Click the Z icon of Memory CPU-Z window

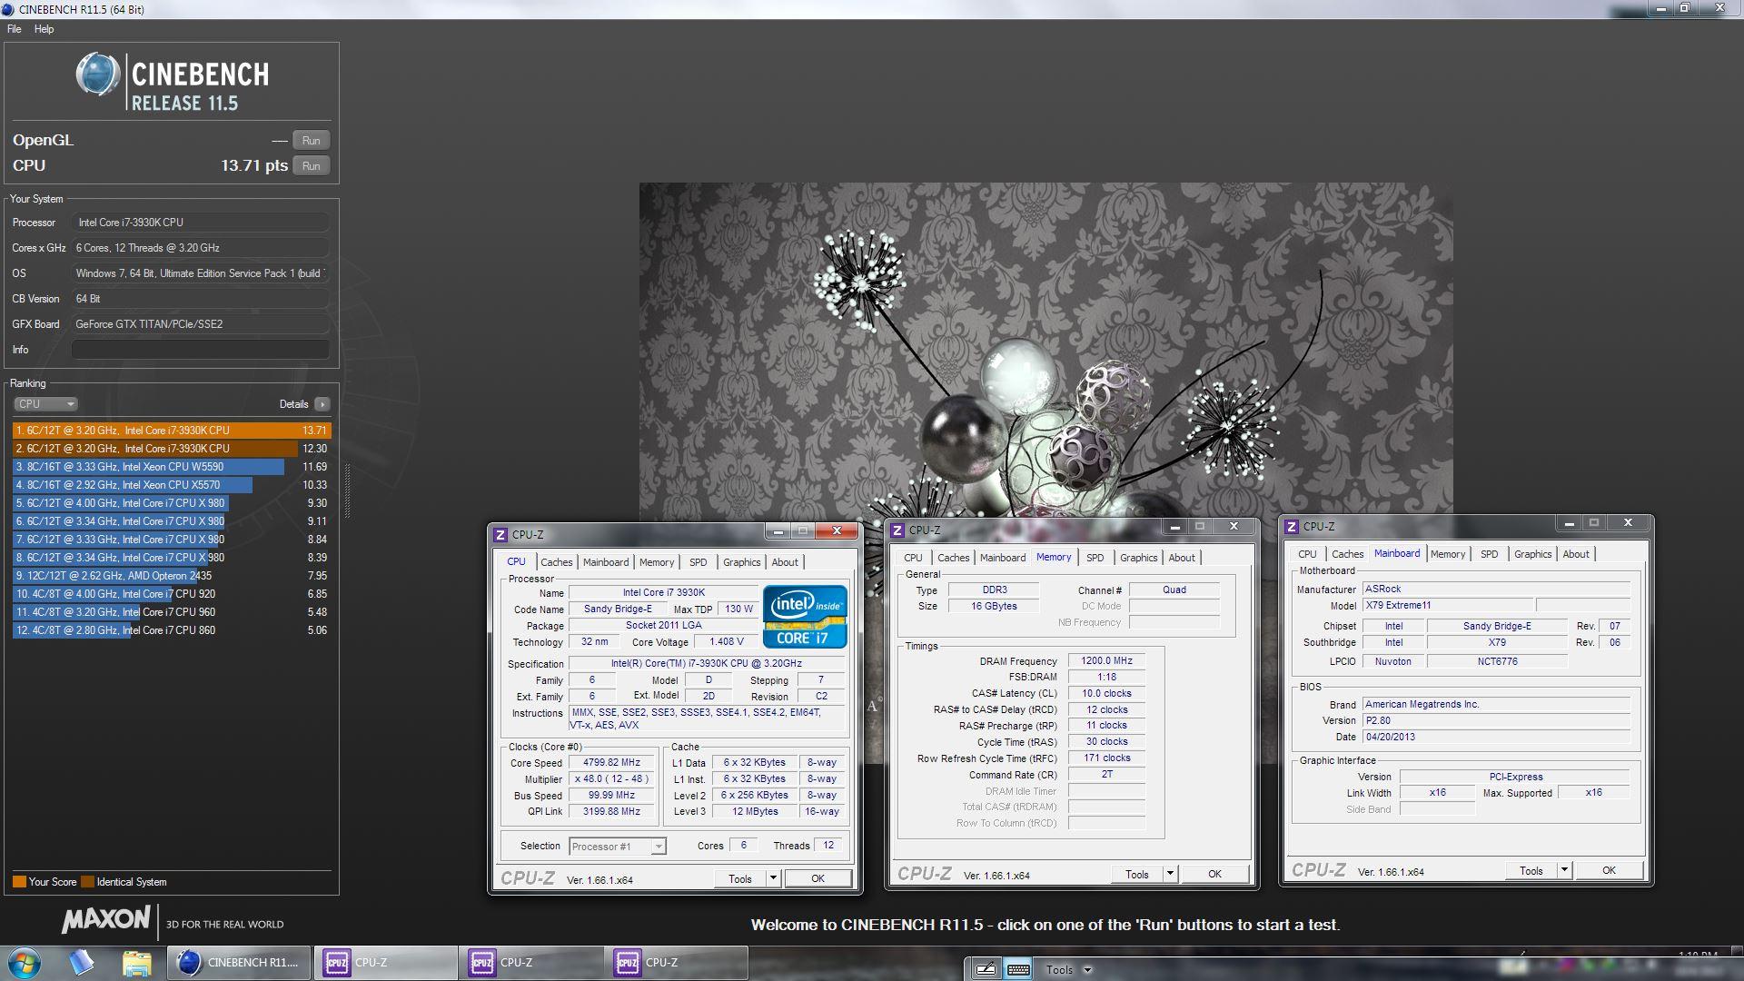coord(897,530)
